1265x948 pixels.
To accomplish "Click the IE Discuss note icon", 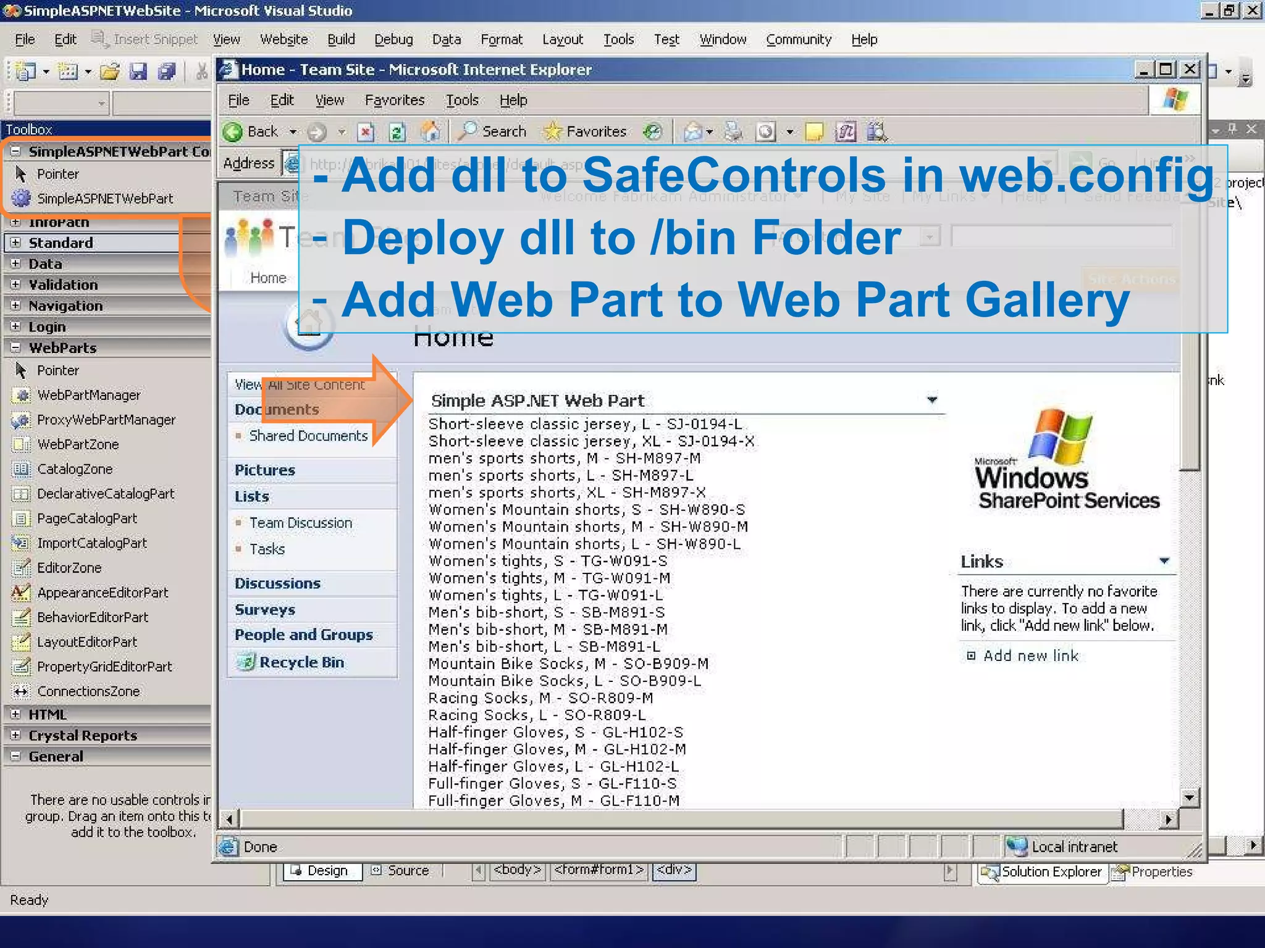I will (814, 131).
